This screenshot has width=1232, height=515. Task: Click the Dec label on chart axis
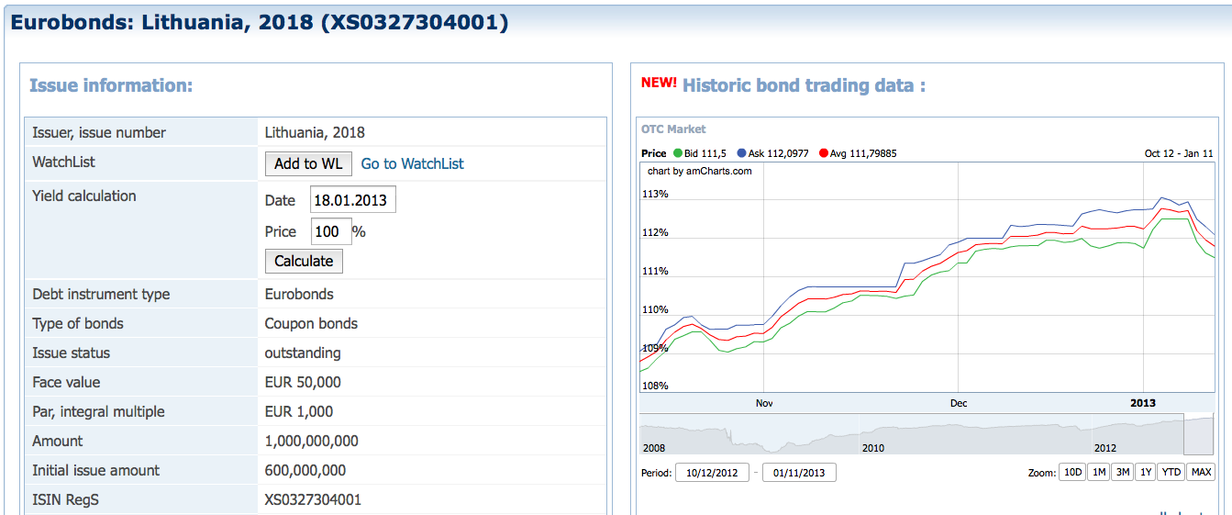pyautogui.click(x=959, y=403)
